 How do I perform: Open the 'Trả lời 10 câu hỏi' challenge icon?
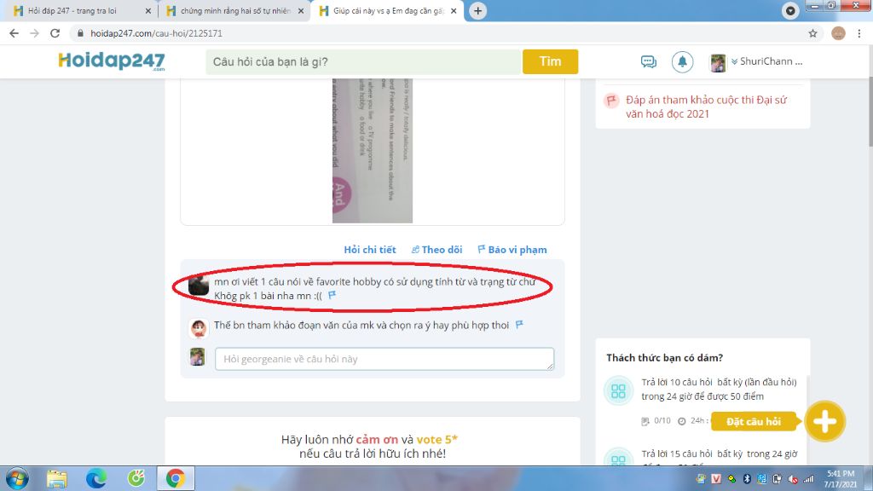pyautogui.click(x=618, y=390)
